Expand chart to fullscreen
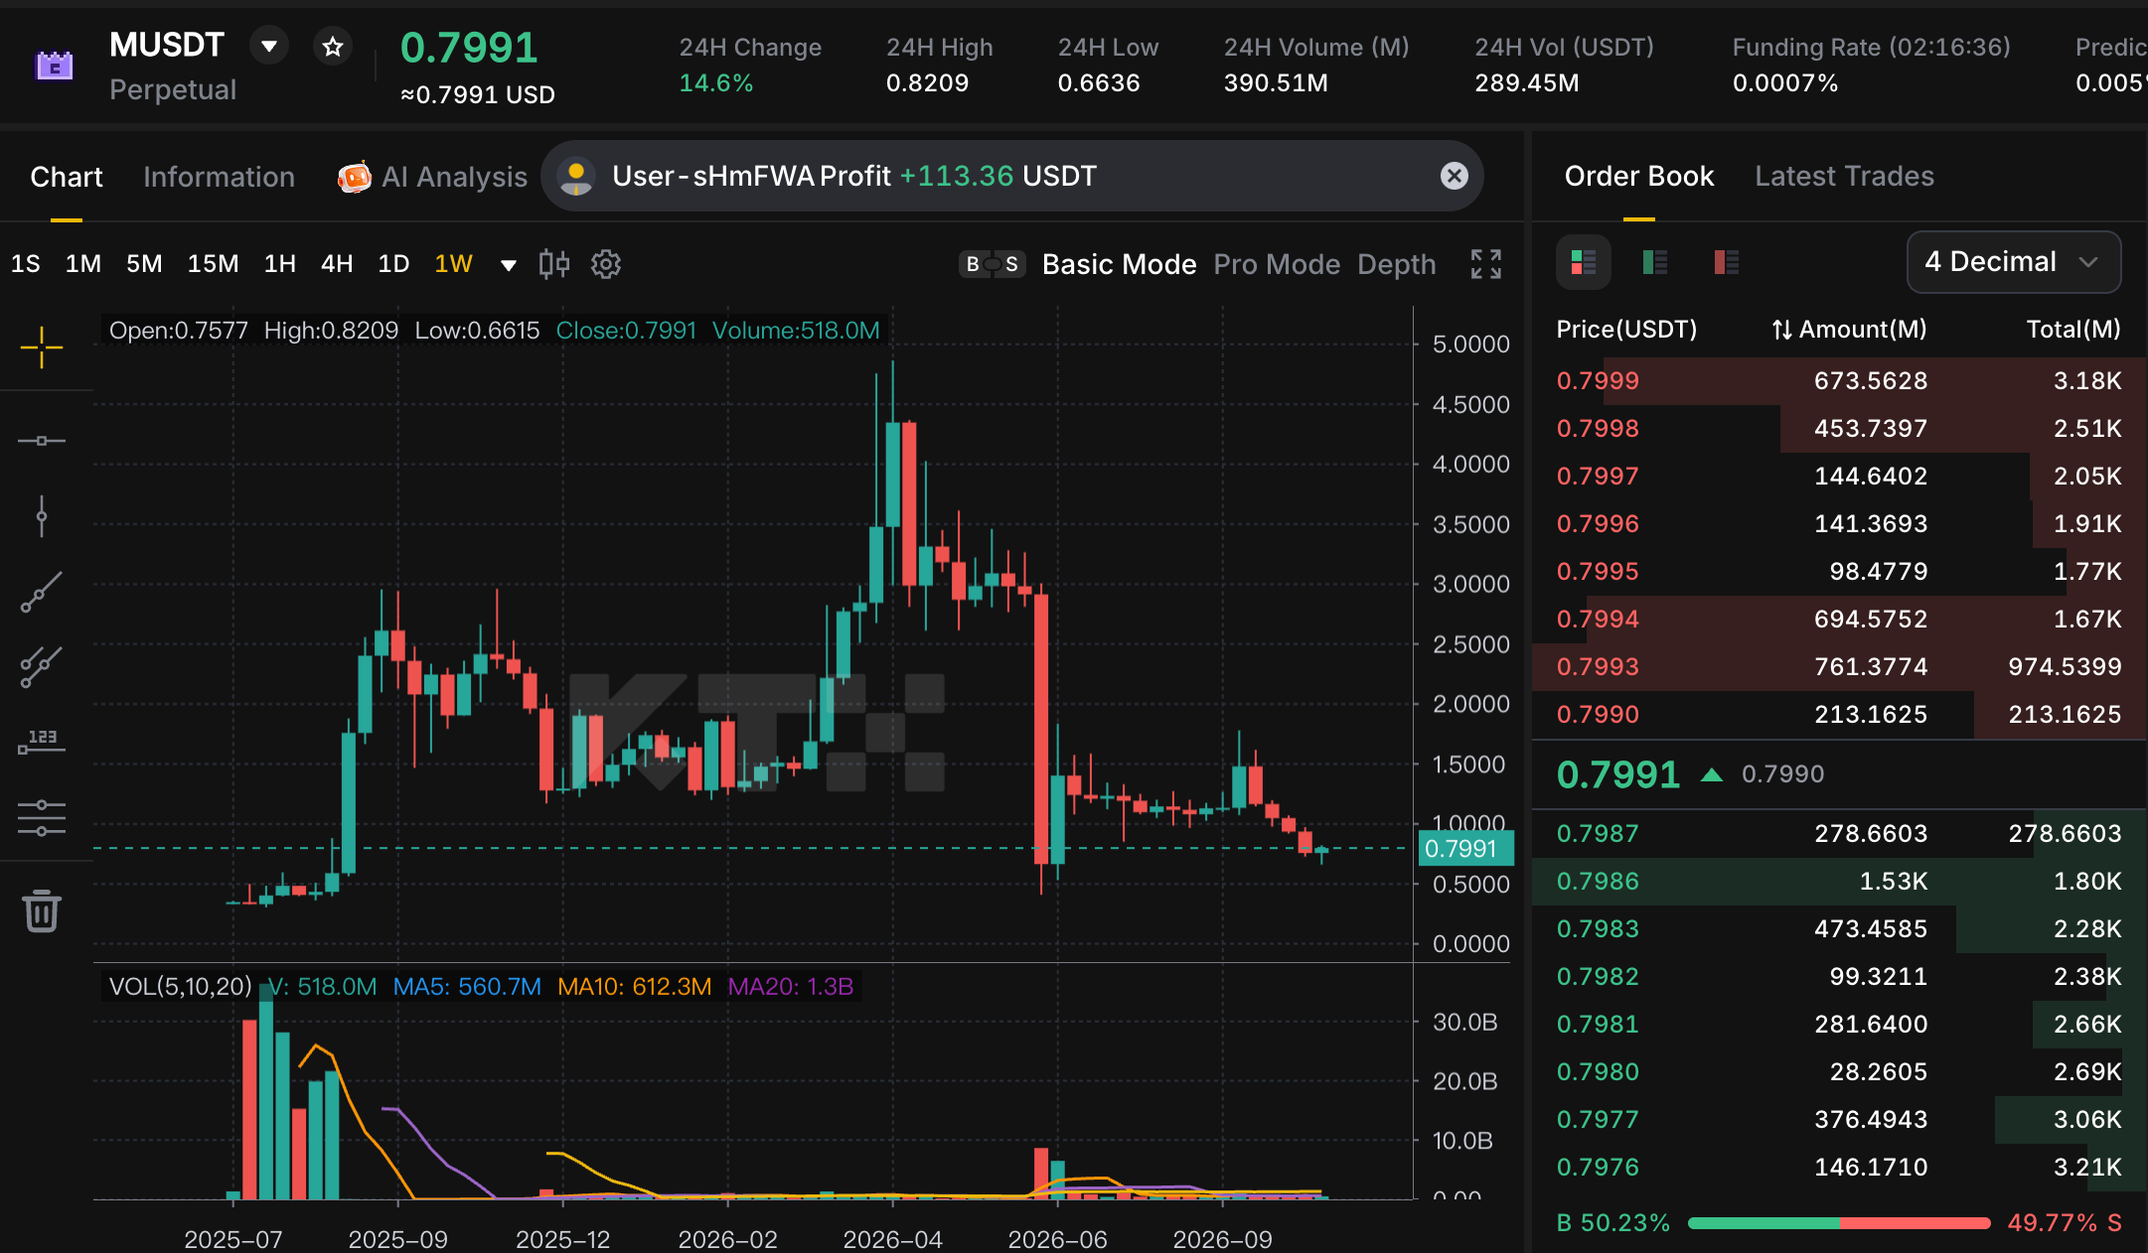 tap(1486, 264)
